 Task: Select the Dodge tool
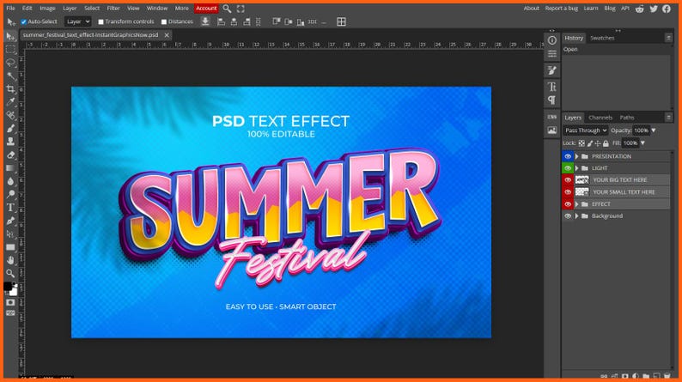10,194
